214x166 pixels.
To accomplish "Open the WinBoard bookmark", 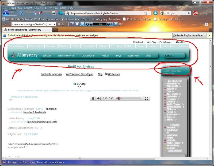I will coord(45,19).
